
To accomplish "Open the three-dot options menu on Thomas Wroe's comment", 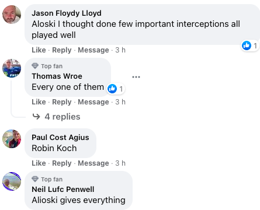I will [x=136, y=77].
